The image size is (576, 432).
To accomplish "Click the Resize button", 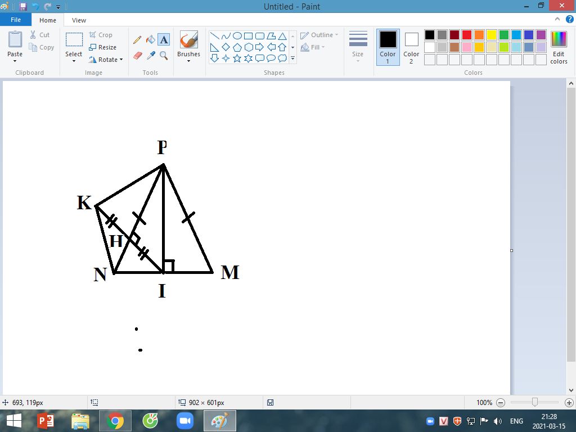I will (x=103, y=47).
